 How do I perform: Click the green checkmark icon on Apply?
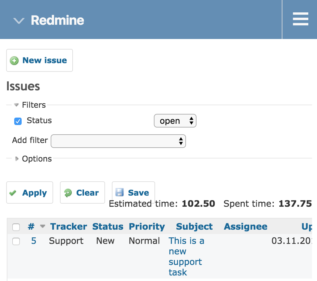pyautogui.click(x=13, y=193)
